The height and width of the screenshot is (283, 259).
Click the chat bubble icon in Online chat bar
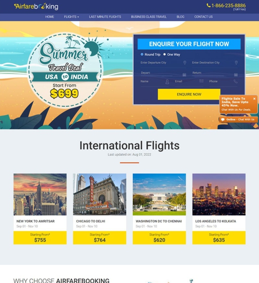(223, 119)
